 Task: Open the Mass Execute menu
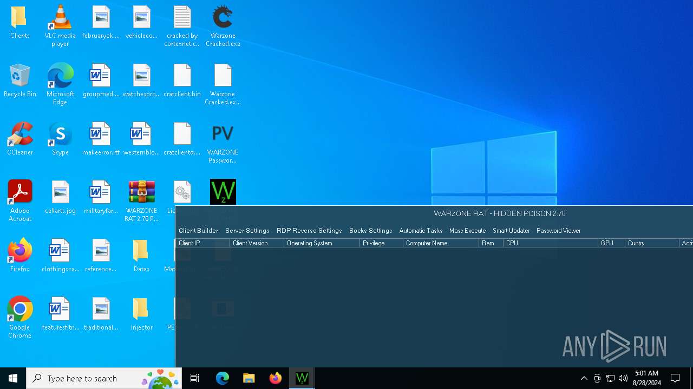(467, 231)
